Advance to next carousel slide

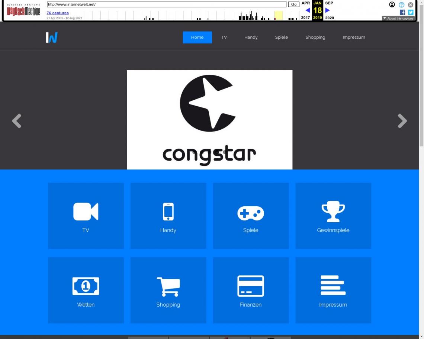click(402, 121)
